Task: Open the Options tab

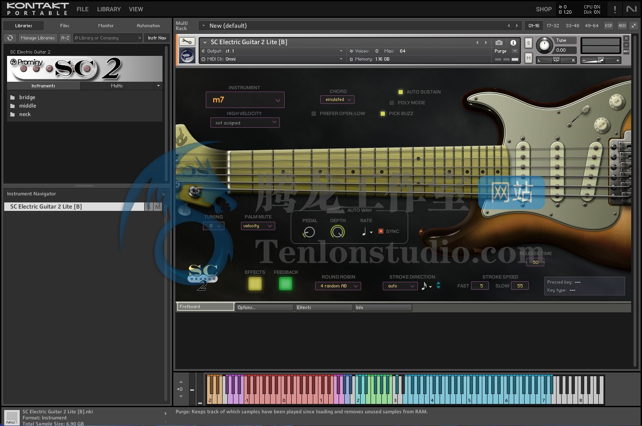Action: coord(264,308)
